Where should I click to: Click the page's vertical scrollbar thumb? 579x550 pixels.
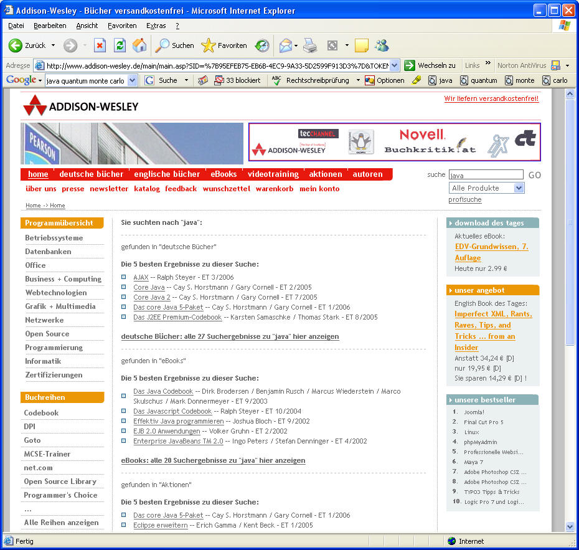coord(570,218)
